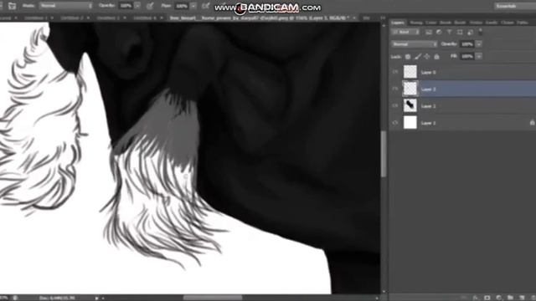536x301 pixels.
Task: Click the Flow value field
Action: (x=182, y=6)
